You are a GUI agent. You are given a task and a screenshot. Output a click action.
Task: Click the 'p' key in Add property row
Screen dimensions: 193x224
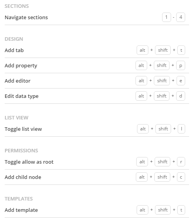[180, 65]
